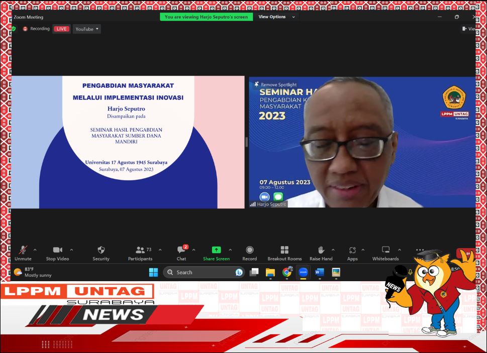Open audio options arrow next to Unmute
Viewport: 487px width, 353px height.
point(35,250)
